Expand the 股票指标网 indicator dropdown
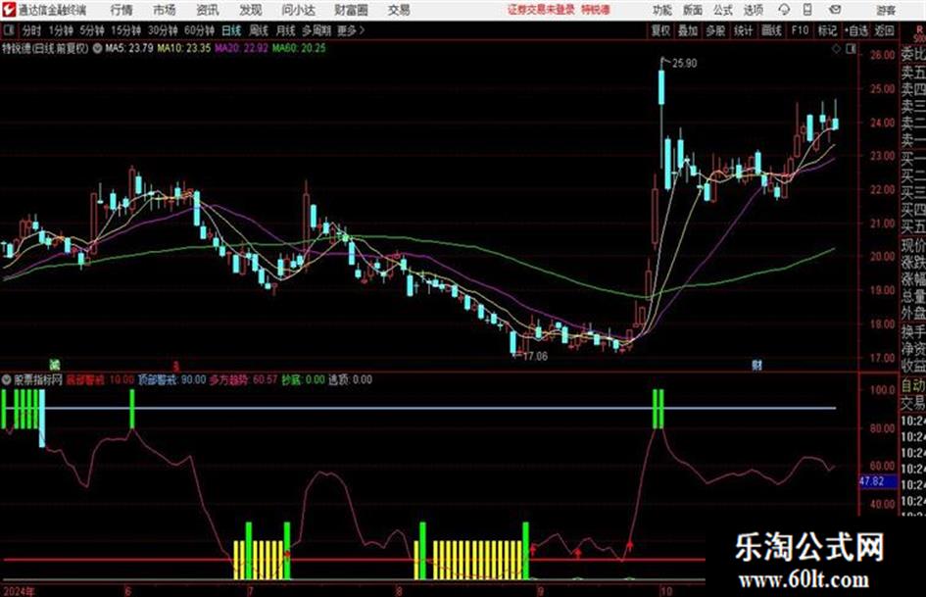 (7, 379)
